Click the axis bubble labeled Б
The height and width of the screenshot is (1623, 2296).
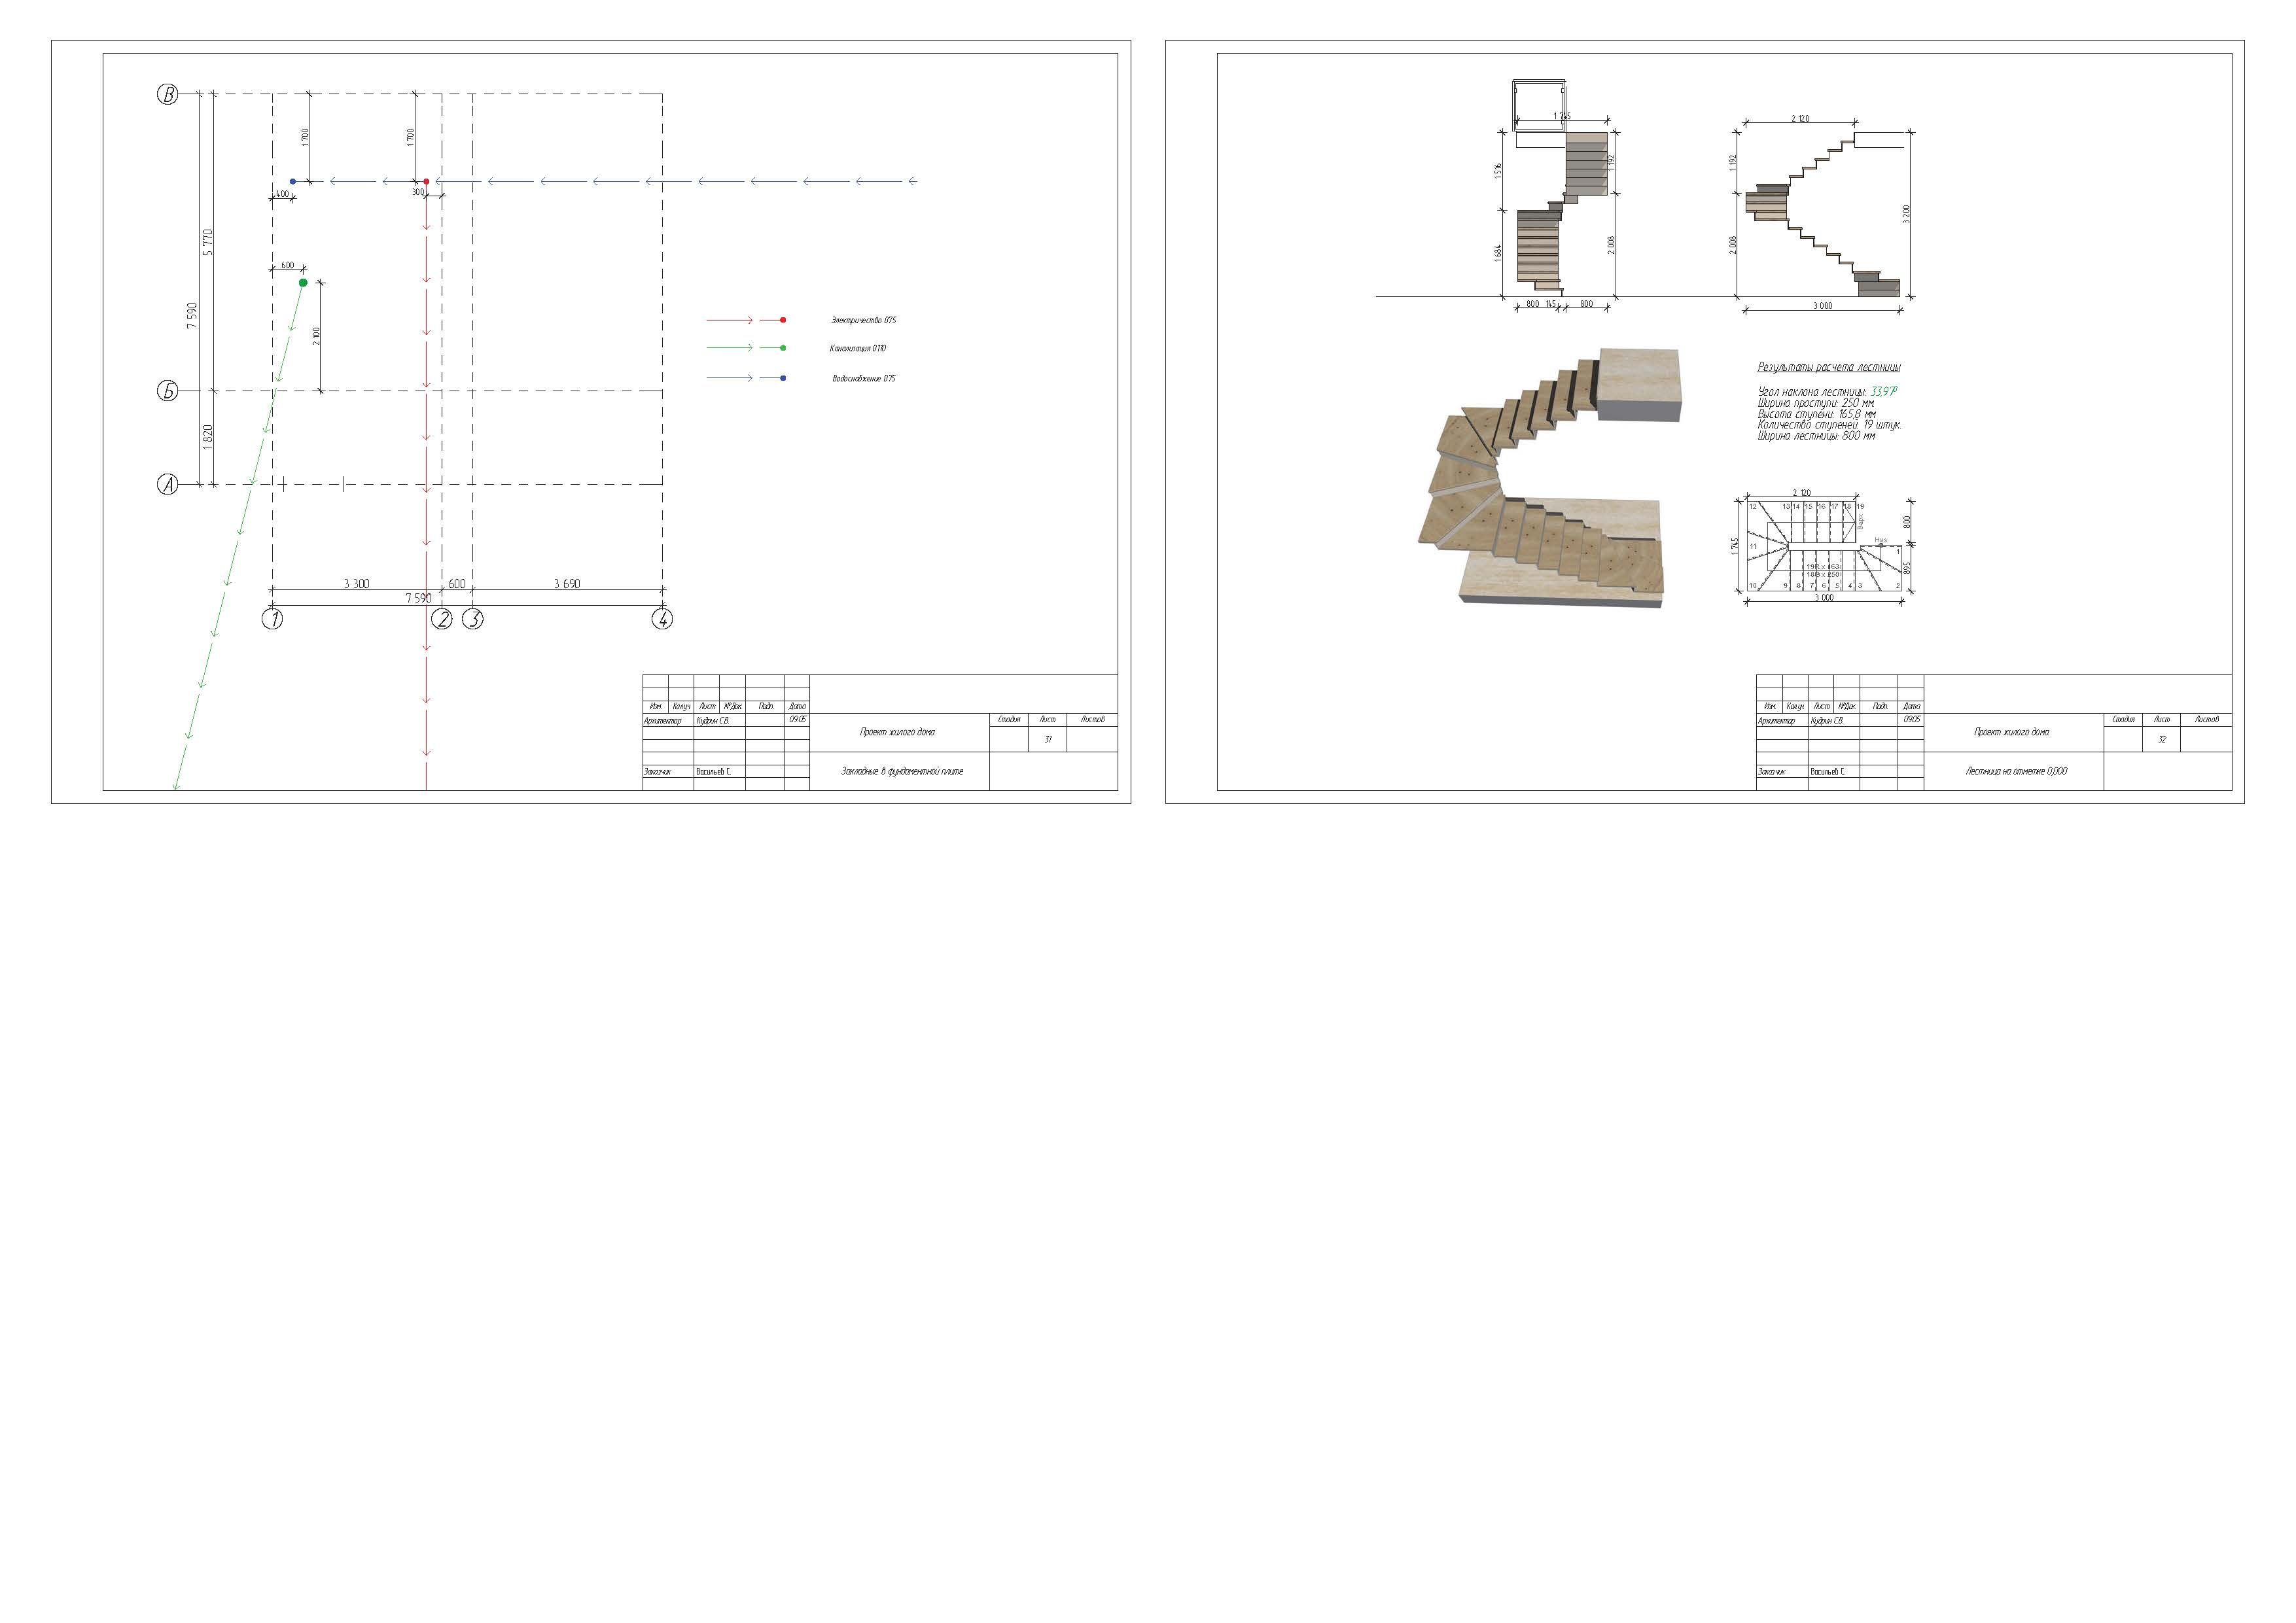[168, 391]
